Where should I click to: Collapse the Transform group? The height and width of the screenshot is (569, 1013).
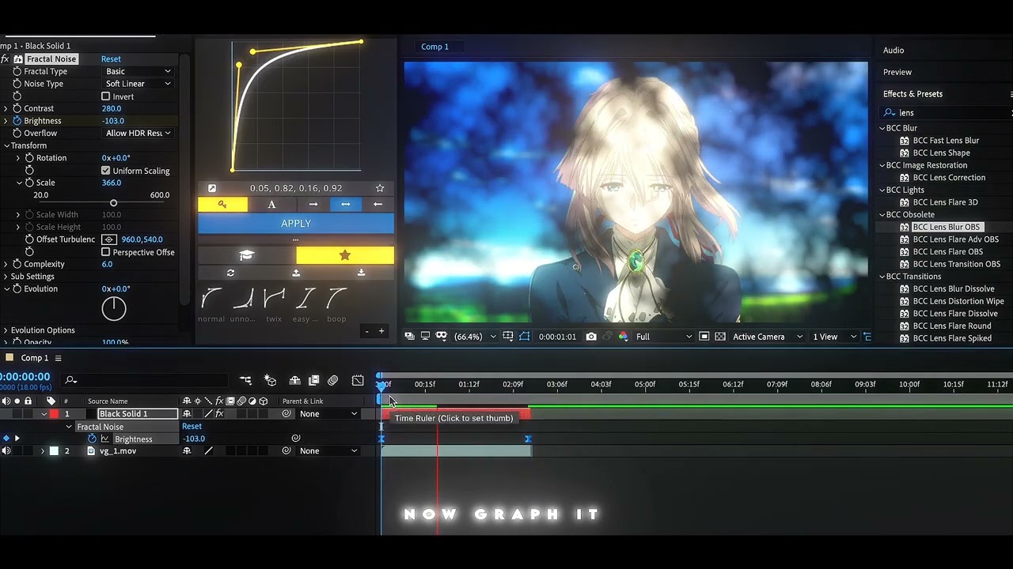coord(6,145)
